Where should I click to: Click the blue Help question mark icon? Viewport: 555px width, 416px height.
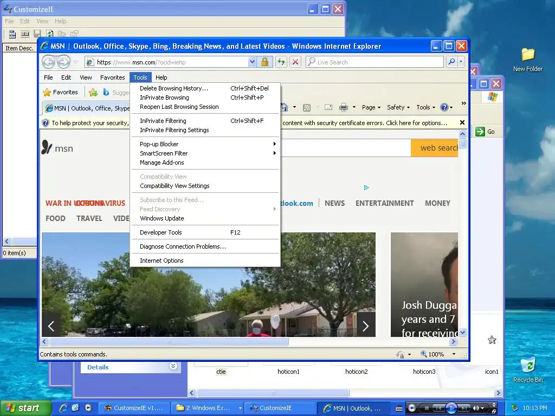click(444, 107)
